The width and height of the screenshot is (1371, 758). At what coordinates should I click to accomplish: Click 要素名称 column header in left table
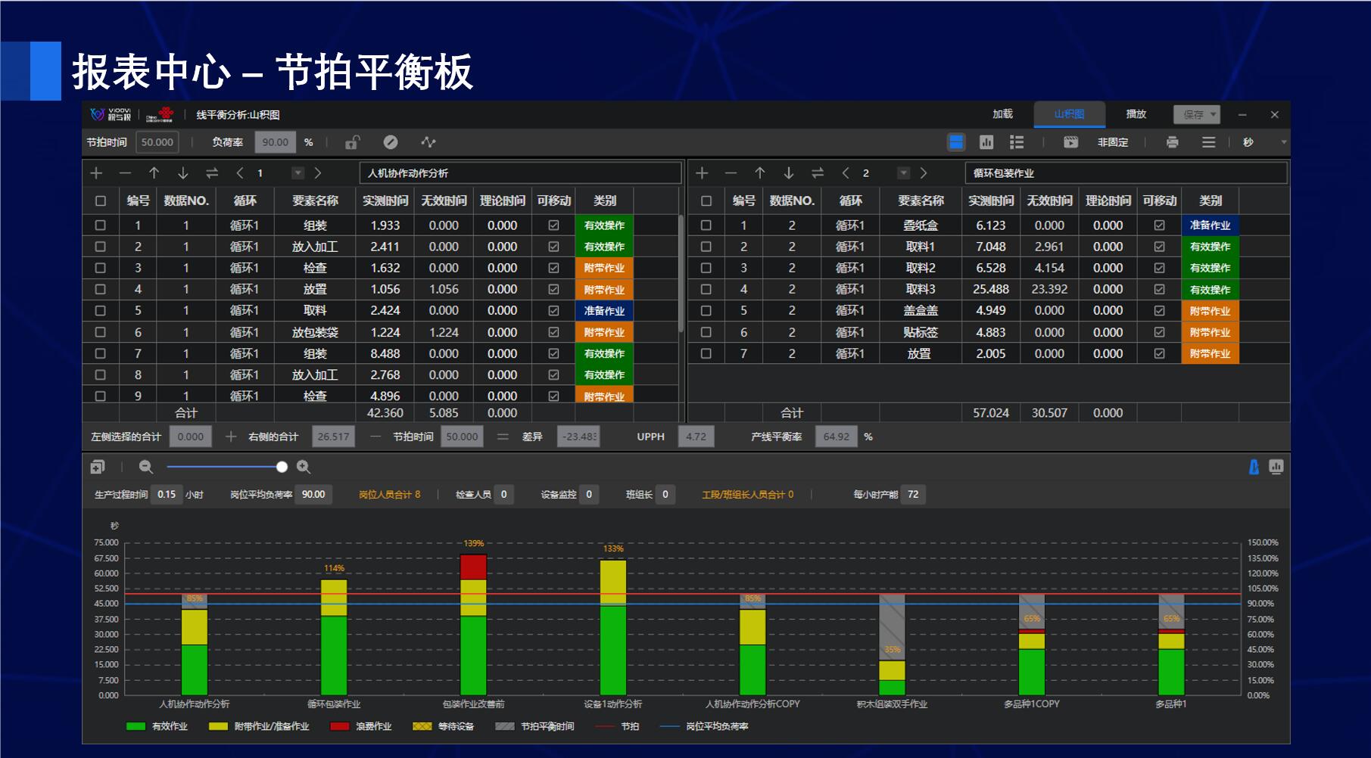point(316,201)
